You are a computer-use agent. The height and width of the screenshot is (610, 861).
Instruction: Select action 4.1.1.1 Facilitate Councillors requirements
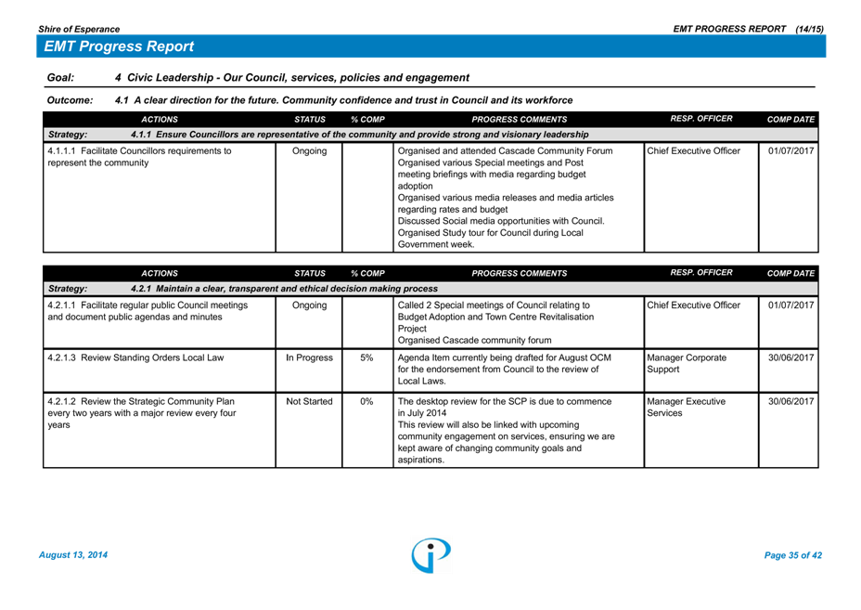139,157
